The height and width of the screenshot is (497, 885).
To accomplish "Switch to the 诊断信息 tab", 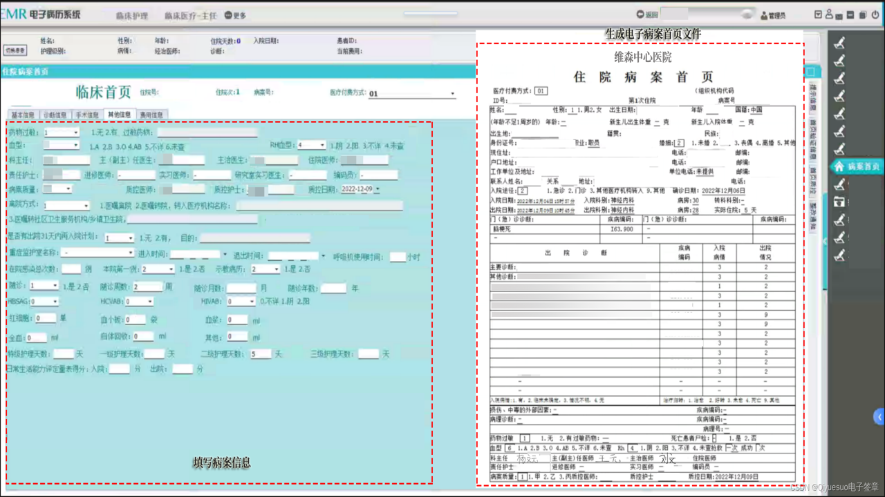I will (x=55, y=115).
